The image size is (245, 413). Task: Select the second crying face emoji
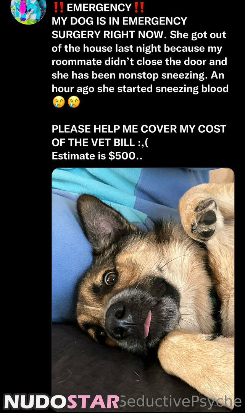(74, 102)
